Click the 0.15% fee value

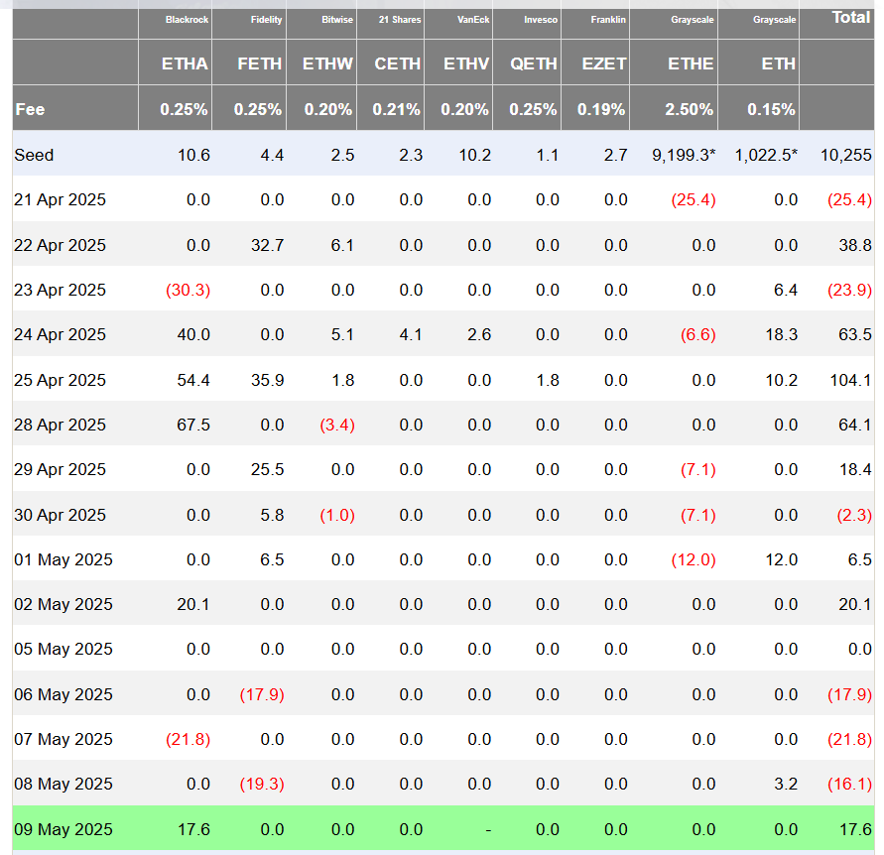click(771, 109)
